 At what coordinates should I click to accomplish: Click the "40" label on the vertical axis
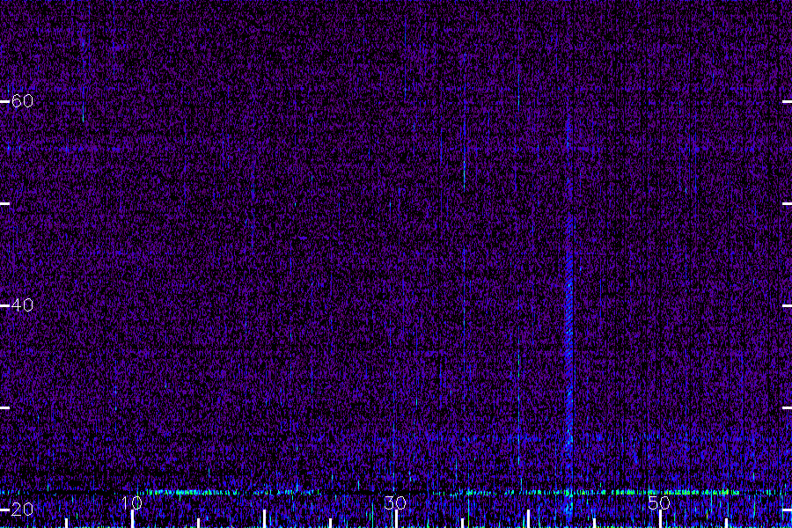(22, 305)
